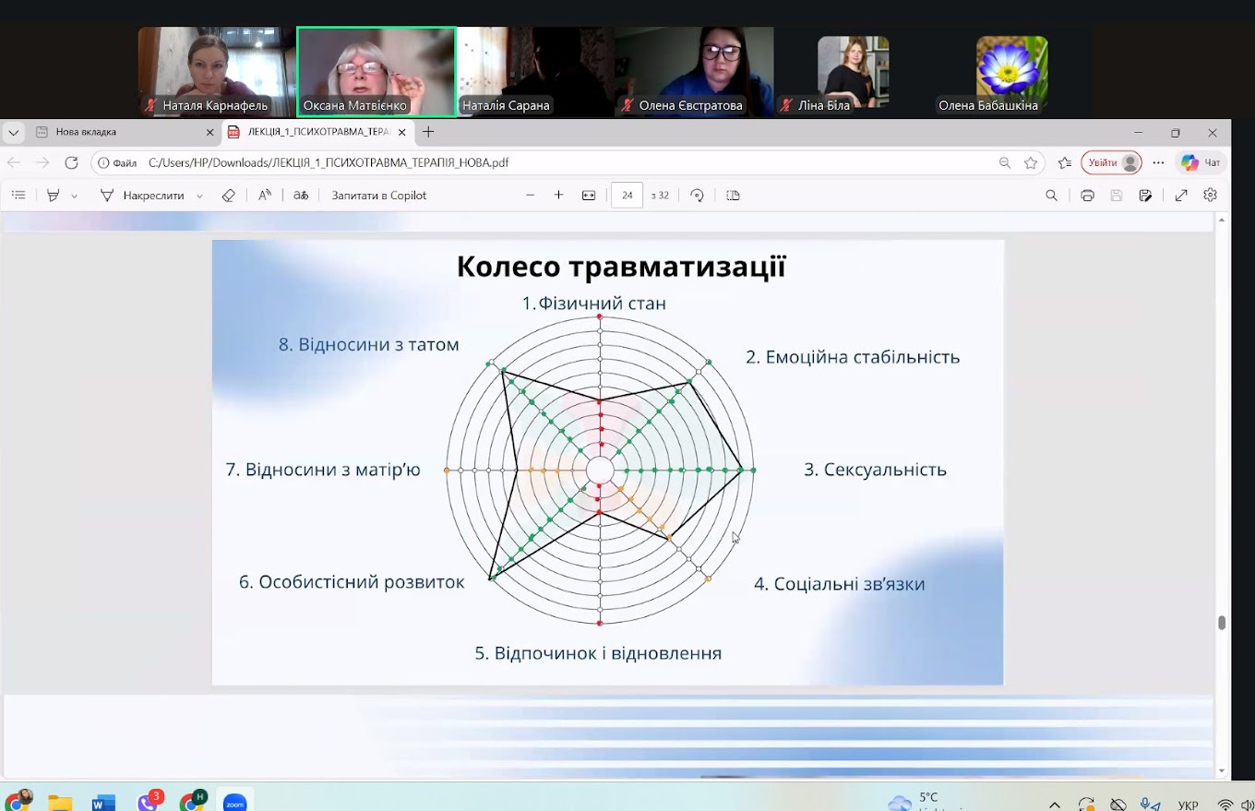The width and height of the screenshot is (1255, 811).
Task: Zoom in with the plus button
Action: [558, 196]
